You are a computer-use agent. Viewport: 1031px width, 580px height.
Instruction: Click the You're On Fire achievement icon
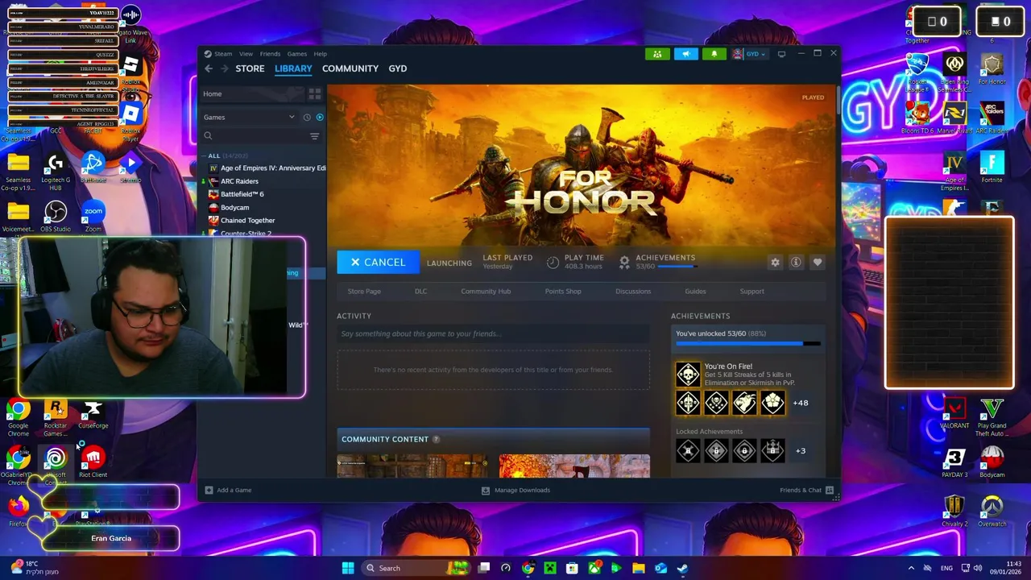[688, 375]
